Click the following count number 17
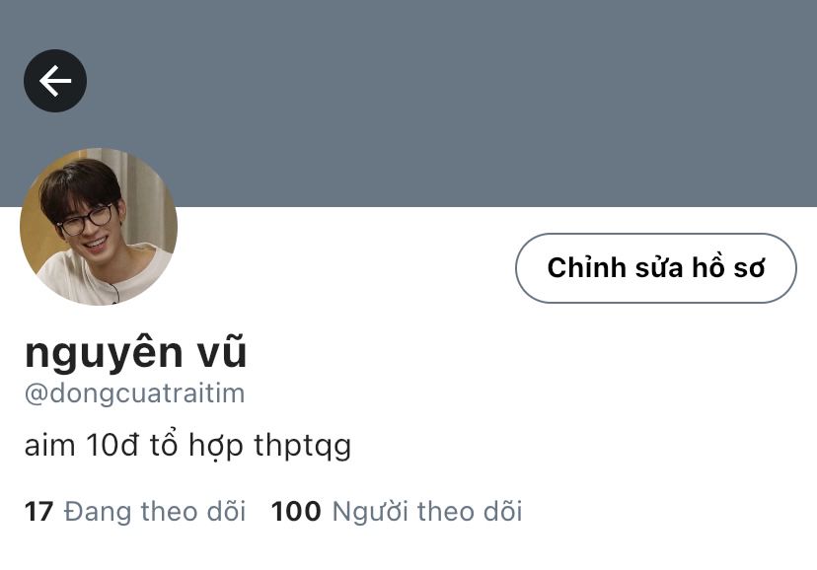The image size is (817, 570). tap(38, 511)
